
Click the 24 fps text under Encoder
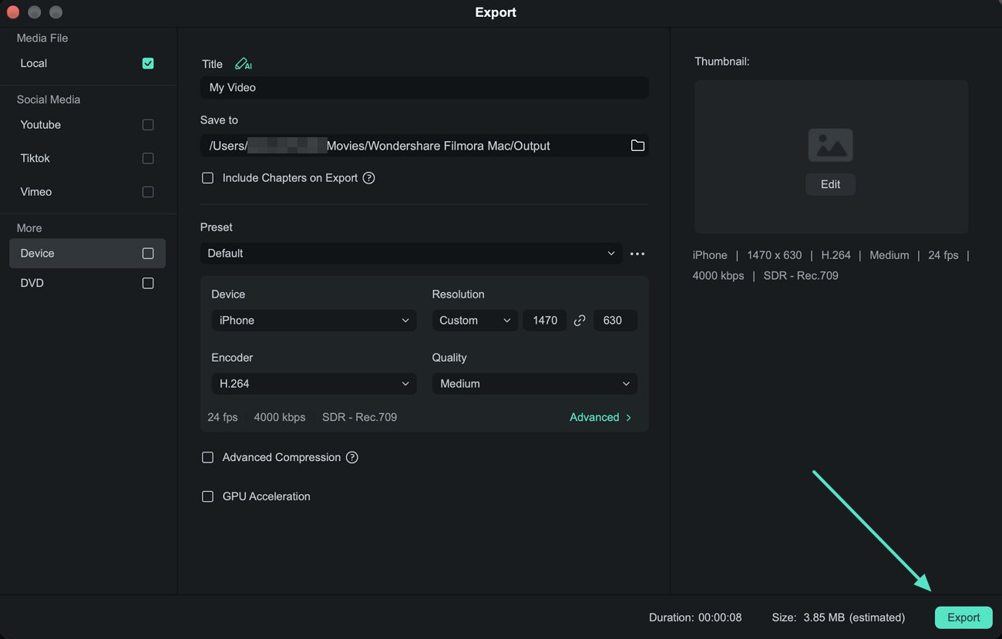click(x=223, y=417)
